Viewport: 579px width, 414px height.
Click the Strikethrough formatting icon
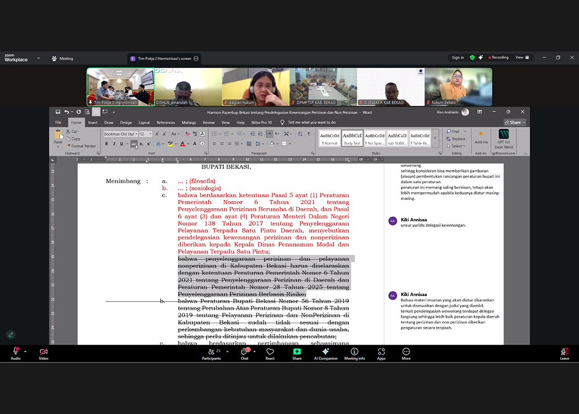point(134,144)
